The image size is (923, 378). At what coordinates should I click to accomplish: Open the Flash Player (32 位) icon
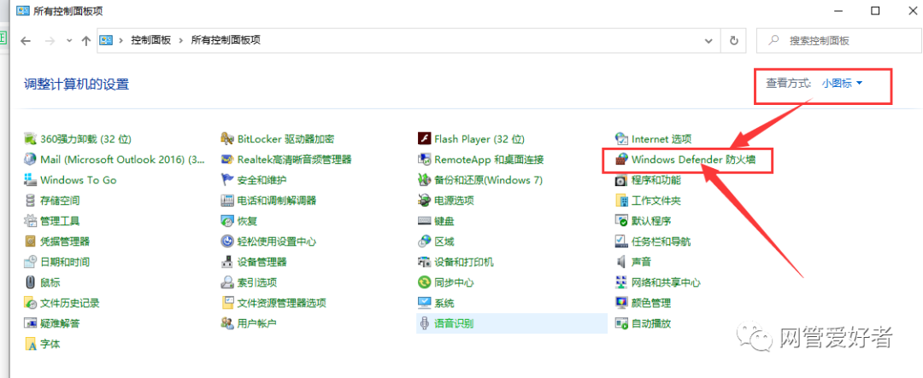tap(425, 139)
